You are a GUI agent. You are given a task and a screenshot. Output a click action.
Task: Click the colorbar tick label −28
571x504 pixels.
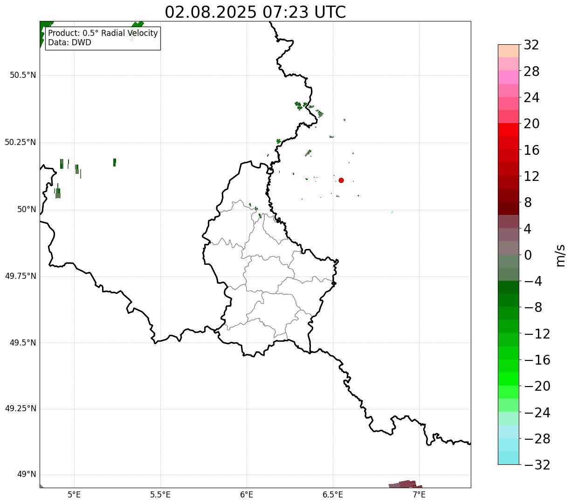point(537,439)
